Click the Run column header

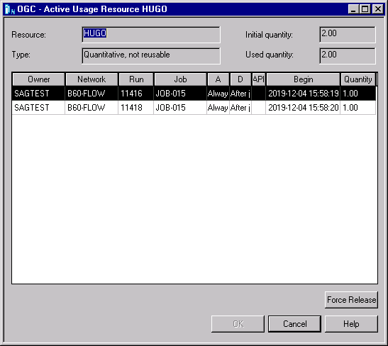tap(136, 79)
